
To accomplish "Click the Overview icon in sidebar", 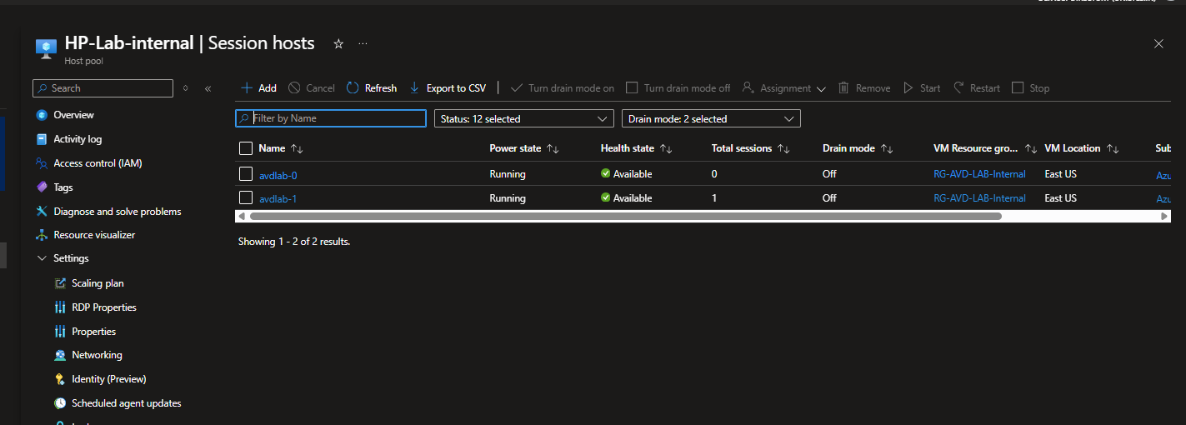I will click(42, 115).
